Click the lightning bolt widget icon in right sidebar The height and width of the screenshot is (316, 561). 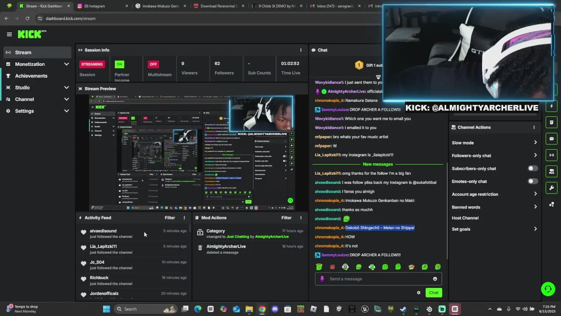(551, 106)
